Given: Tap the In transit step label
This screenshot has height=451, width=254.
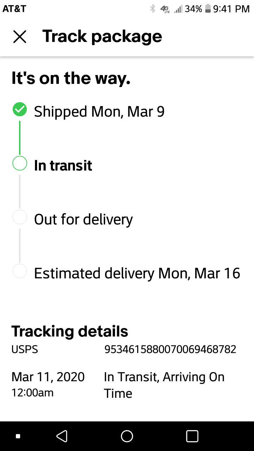Looking at the screenshot, I should point(63,166).
